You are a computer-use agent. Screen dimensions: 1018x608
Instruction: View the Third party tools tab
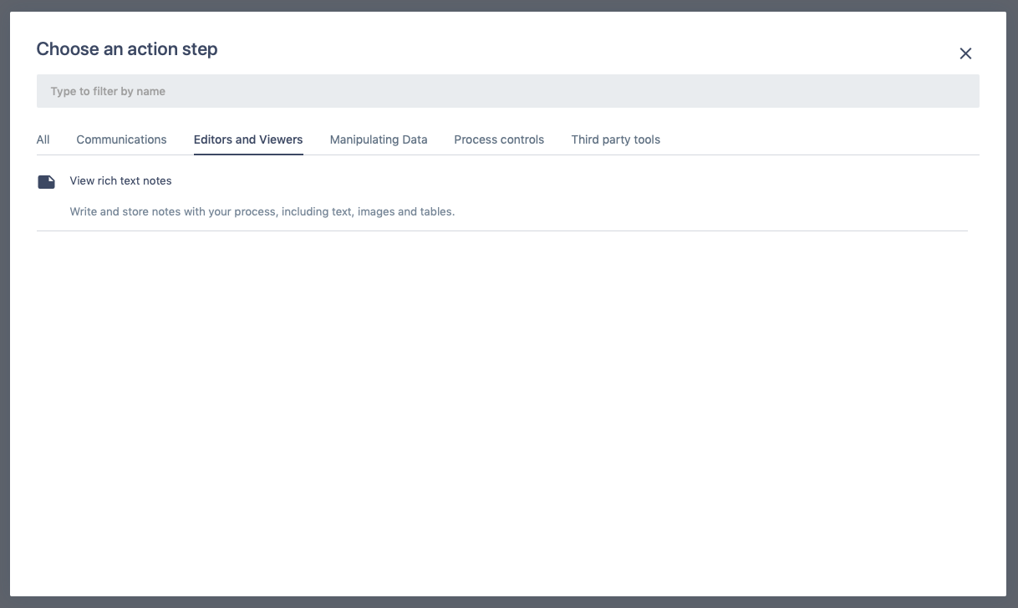pos(616,139)
